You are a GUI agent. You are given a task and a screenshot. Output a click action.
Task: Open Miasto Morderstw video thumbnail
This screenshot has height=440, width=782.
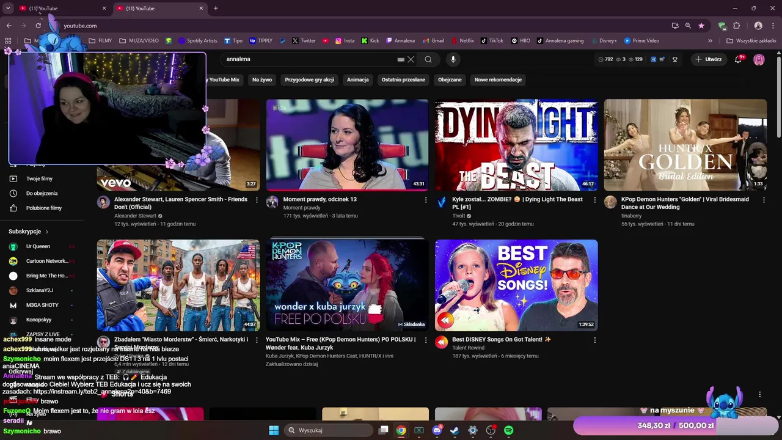pyautogui.click(x=178, y=285)
